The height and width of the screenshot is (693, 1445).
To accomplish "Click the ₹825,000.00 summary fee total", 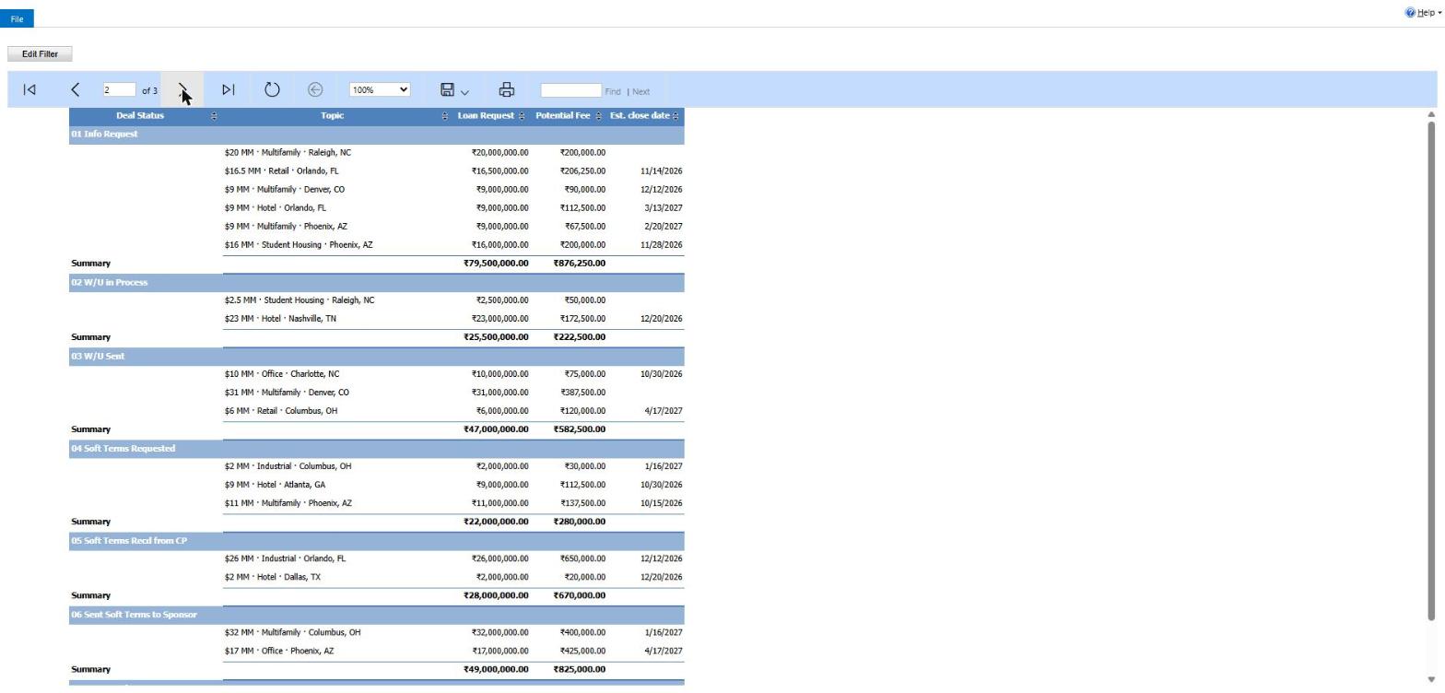I will tap(580, 669).
